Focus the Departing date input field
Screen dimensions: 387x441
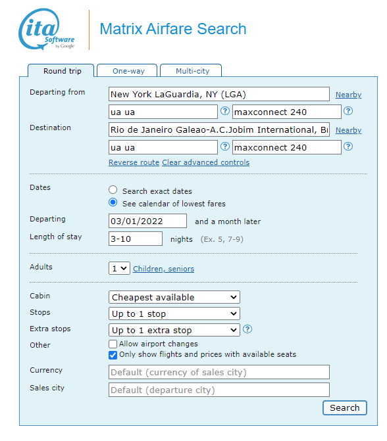(147, 221)
